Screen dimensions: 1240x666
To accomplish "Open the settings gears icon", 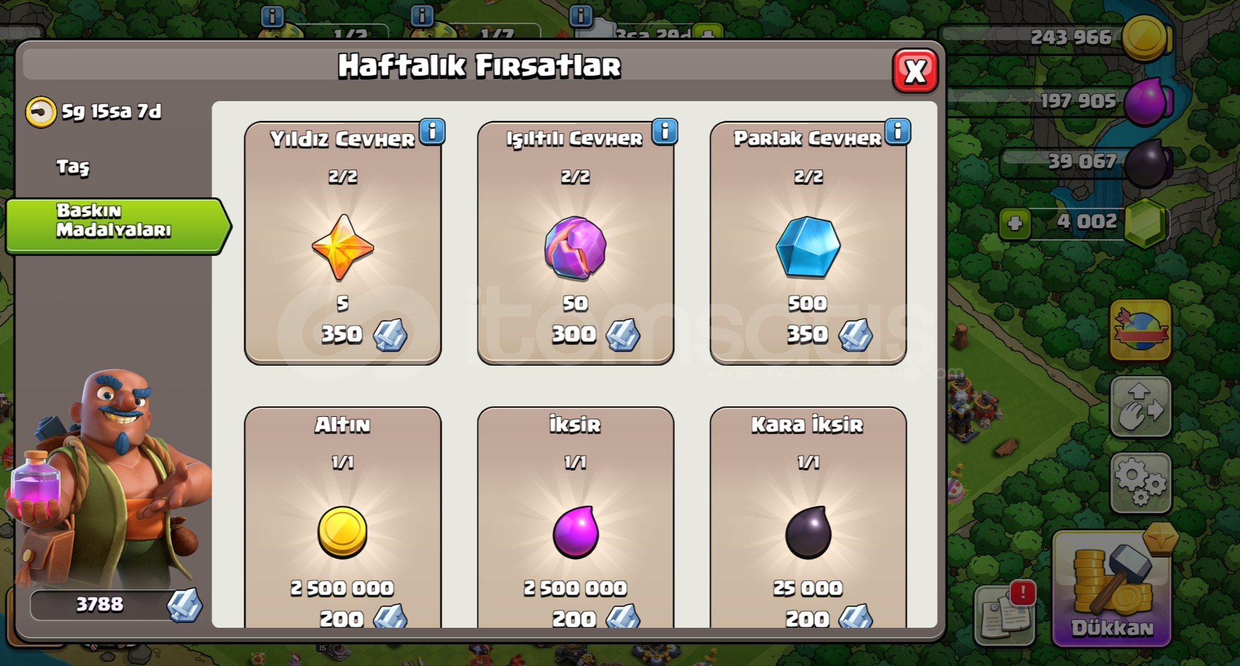I will (x=1141, y=483).
